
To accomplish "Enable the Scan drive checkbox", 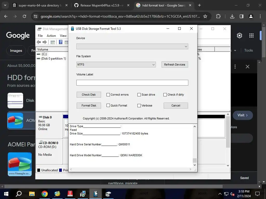I will coord(139,95).
